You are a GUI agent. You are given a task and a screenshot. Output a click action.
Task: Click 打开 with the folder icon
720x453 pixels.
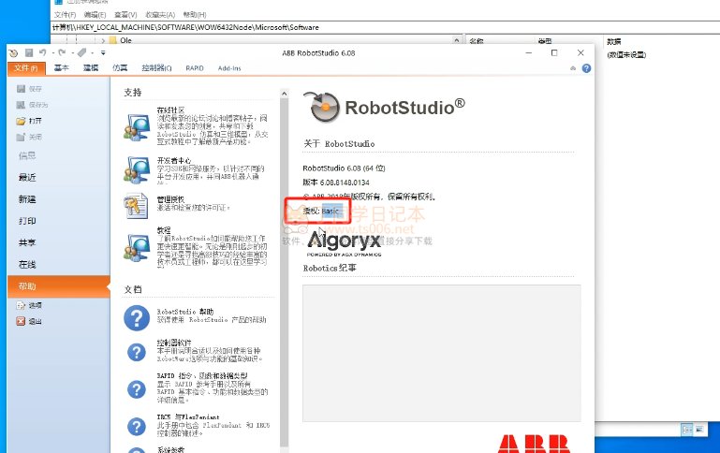(x=29, y=121)
